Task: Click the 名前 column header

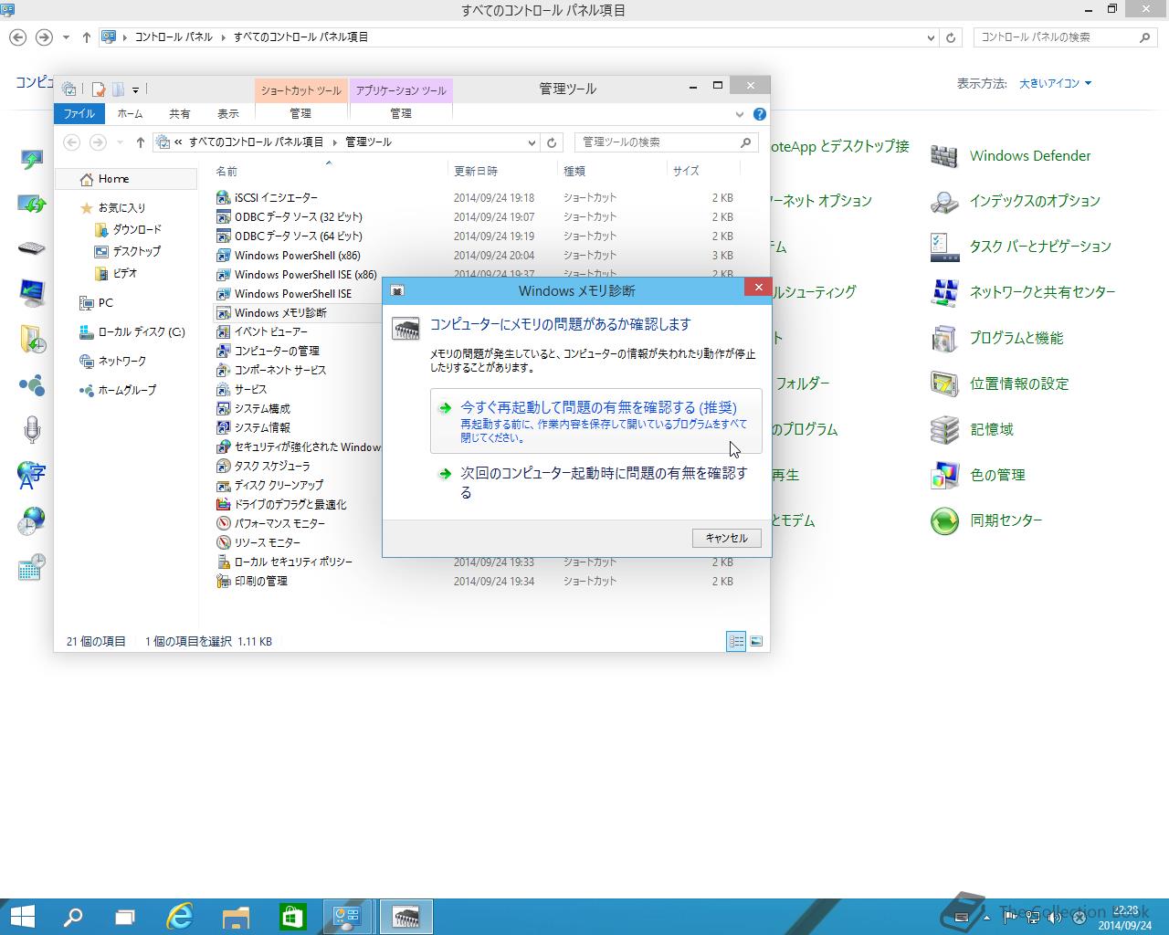Action: pos(226,172)
